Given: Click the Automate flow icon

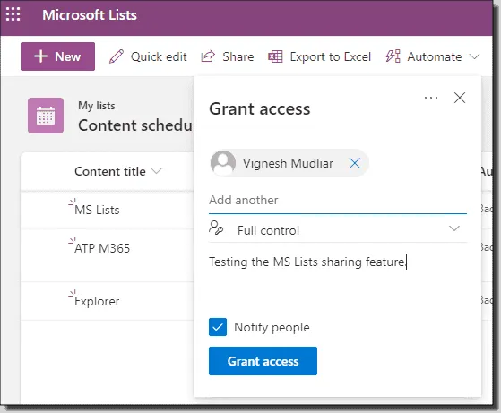Looking at the screenshot, I should 393,56.
